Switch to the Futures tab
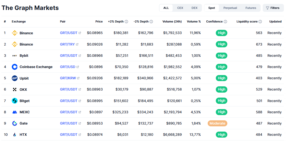Screen dimensions: 286x141 (251, 8)
